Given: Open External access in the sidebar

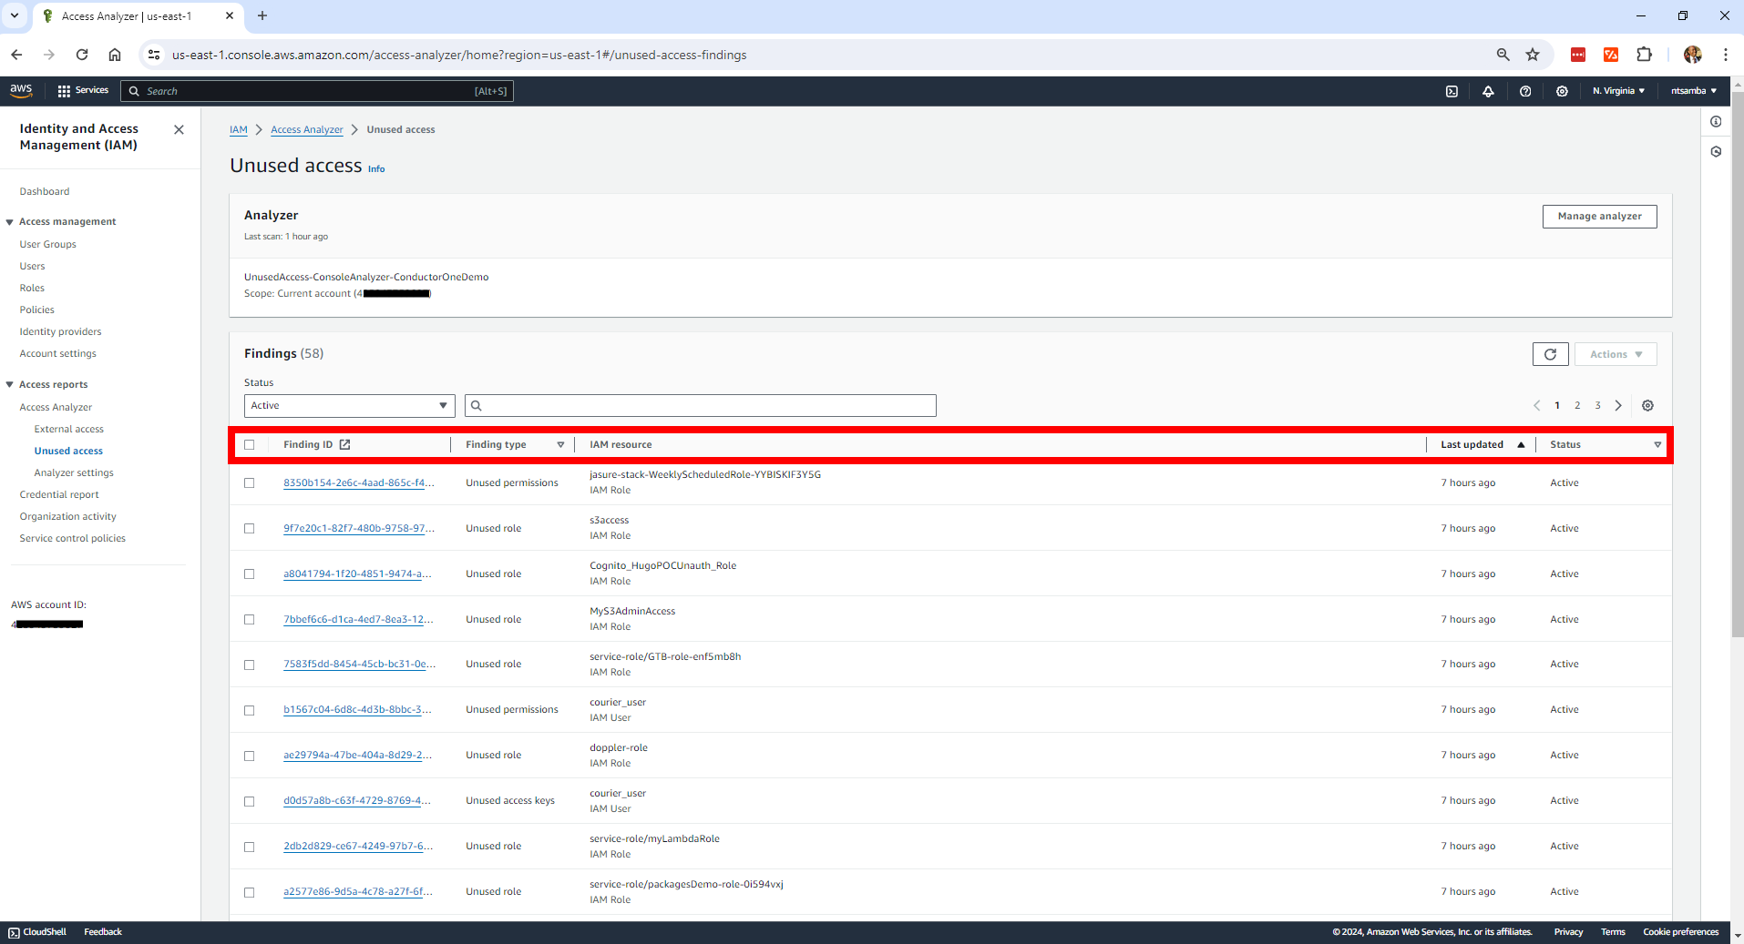Looking at the screenshot, I should pyautogui.click(x=69, y=429).
